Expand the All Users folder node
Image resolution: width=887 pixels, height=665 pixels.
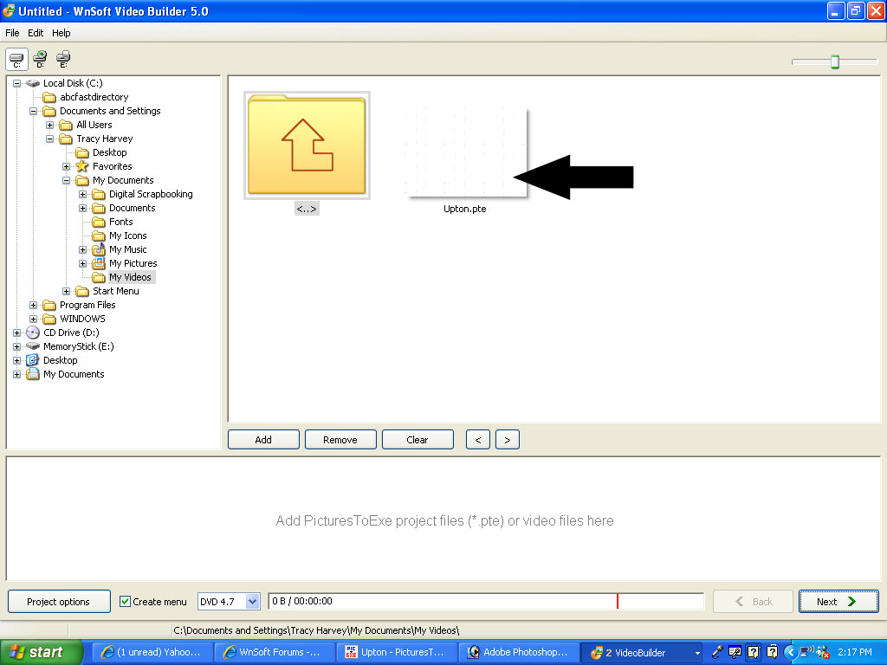(49, 125)
